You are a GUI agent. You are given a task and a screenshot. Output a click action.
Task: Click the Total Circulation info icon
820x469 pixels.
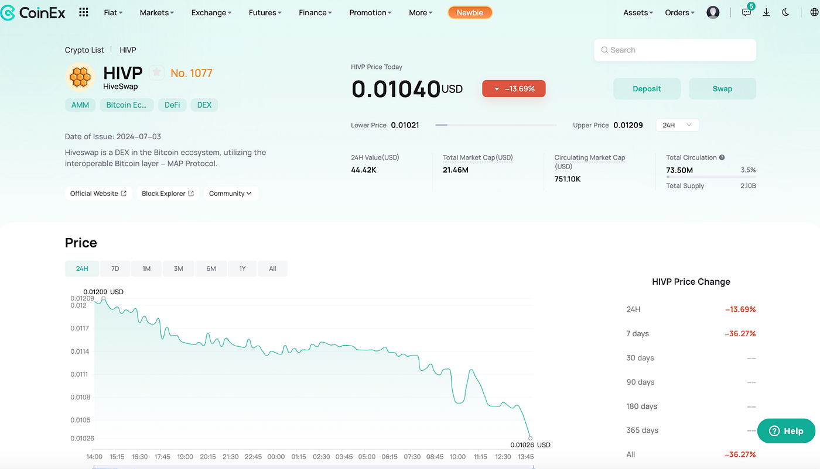722,157
